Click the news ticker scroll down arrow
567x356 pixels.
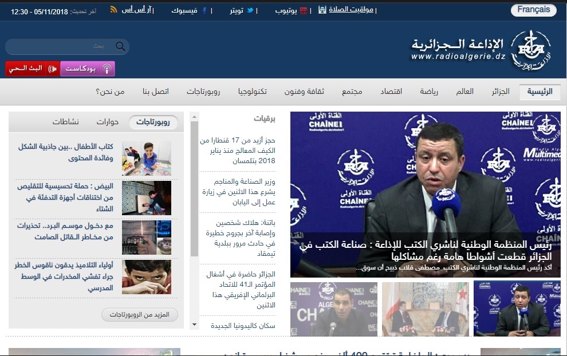tap(194, 325)
